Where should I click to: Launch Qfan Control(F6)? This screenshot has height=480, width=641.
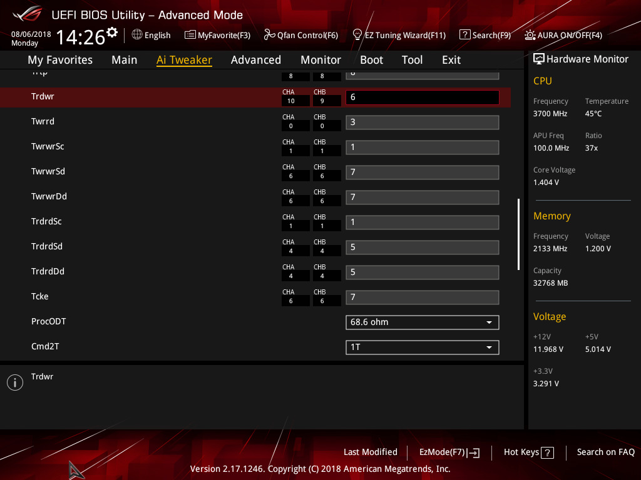pyautogui.click(x=301, y=35)
